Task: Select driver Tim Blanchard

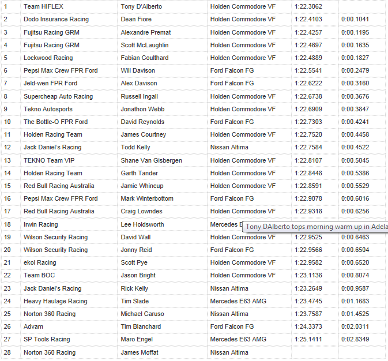Action: coord(141,326)
